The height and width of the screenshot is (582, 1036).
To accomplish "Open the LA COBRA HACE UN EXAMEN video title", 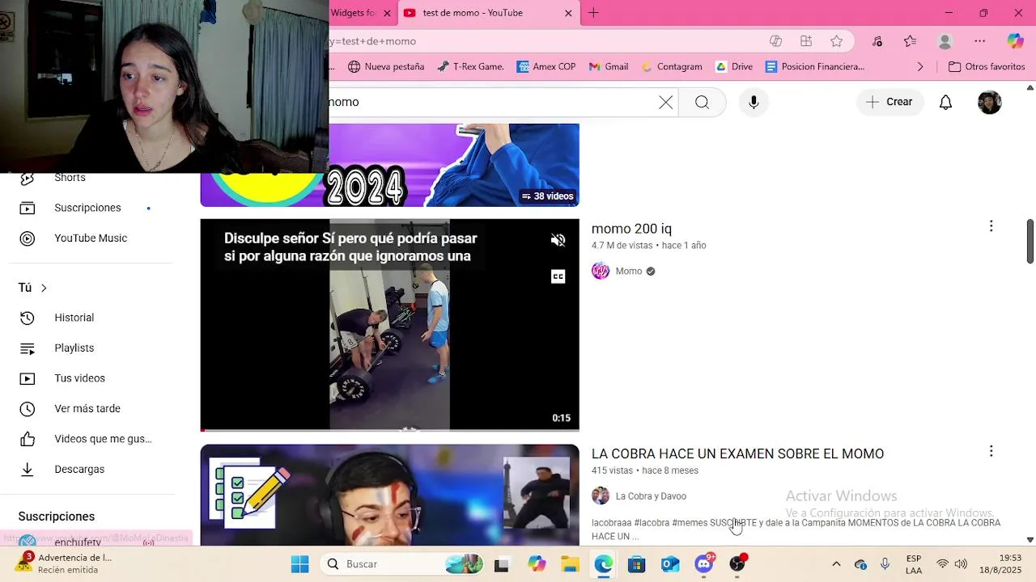I will click(x=737, y=453).
